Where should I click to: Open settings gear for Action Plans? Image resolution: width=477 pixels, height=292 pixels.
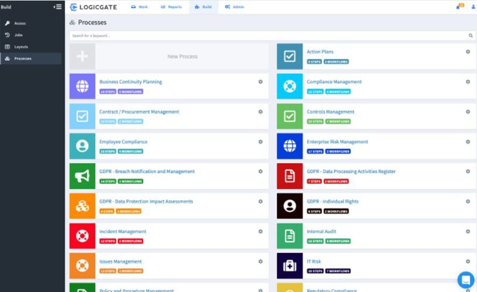[468, 52]
